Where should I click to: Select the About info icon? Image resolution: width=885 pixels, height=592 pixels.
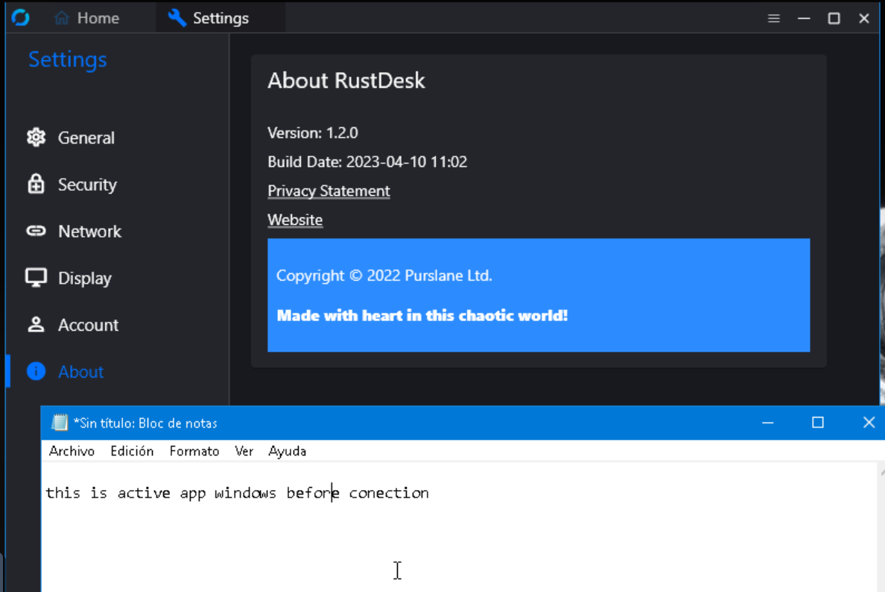[35, 372]
